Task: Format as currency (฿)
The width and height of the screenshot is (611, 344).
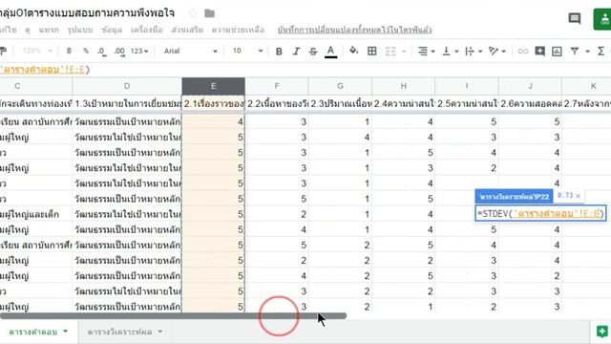Action: 69,51
